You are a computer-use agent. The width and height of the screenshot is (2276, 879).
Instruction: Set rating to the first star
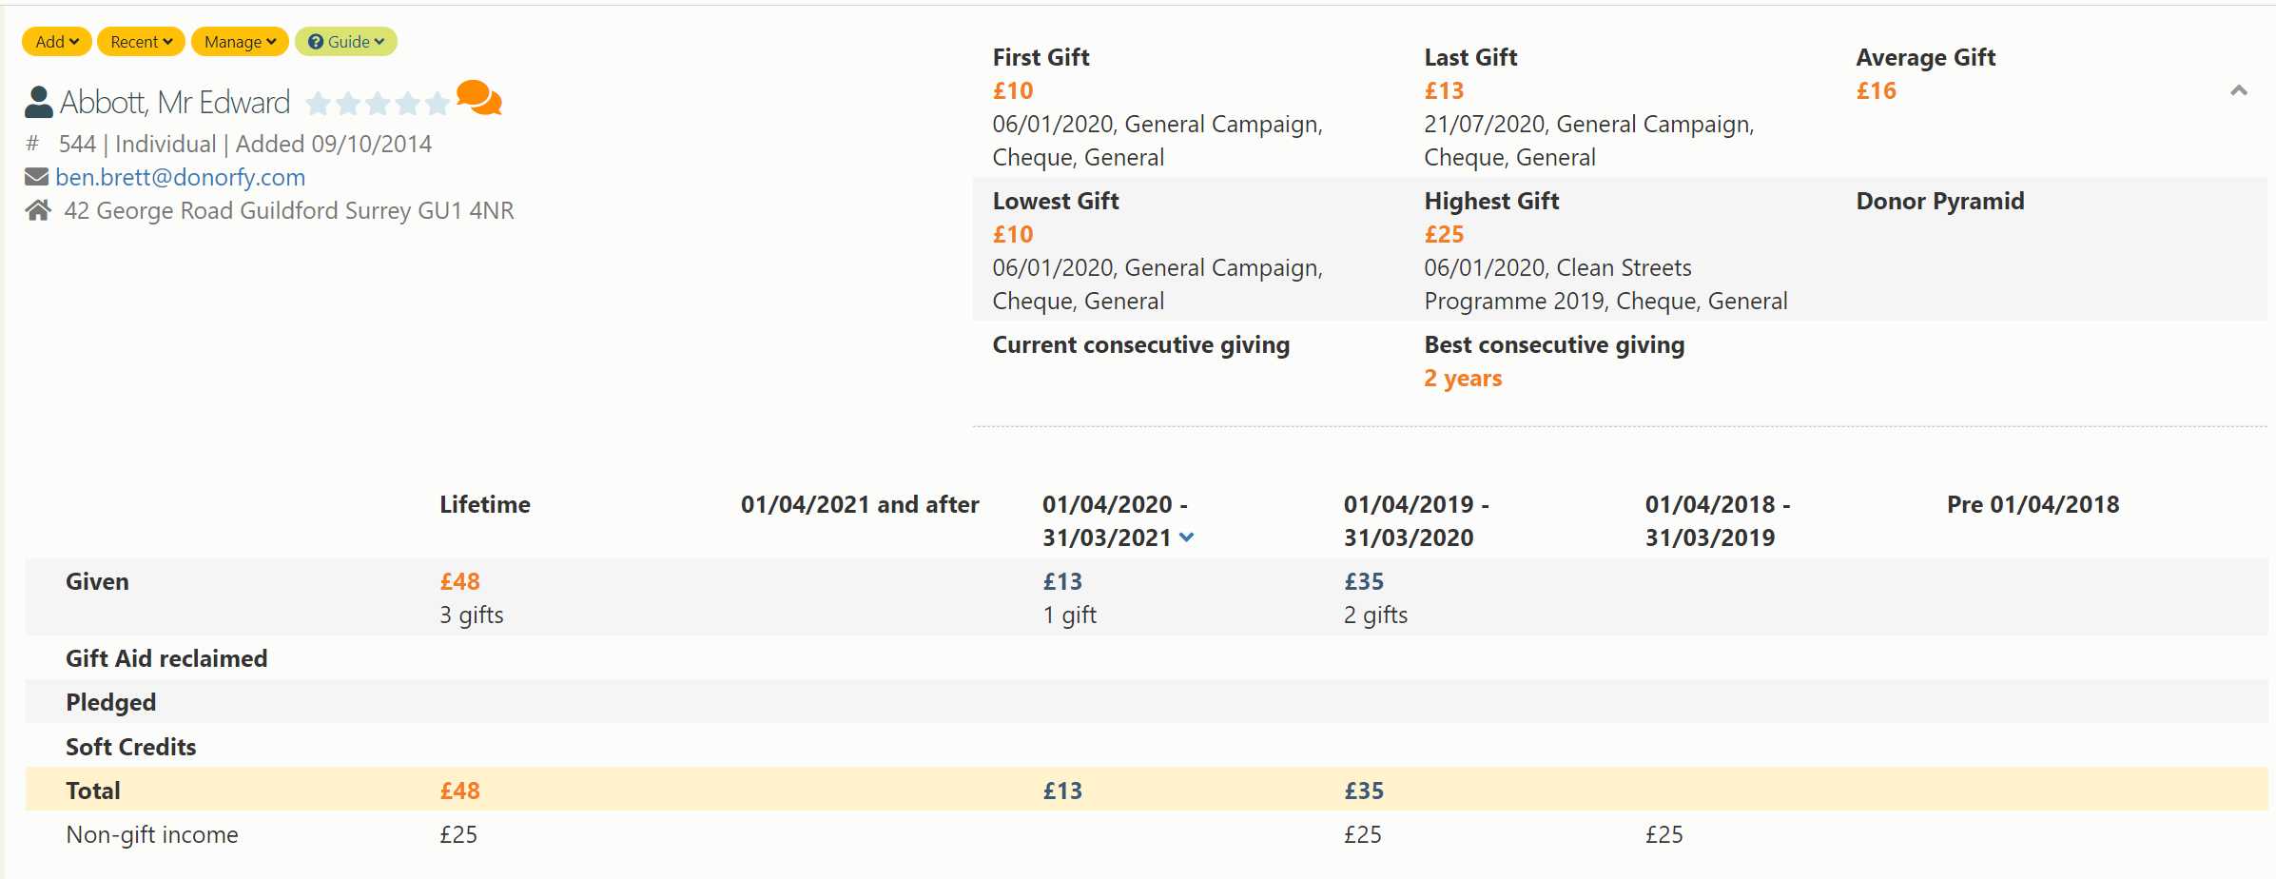tap(319, 103)
